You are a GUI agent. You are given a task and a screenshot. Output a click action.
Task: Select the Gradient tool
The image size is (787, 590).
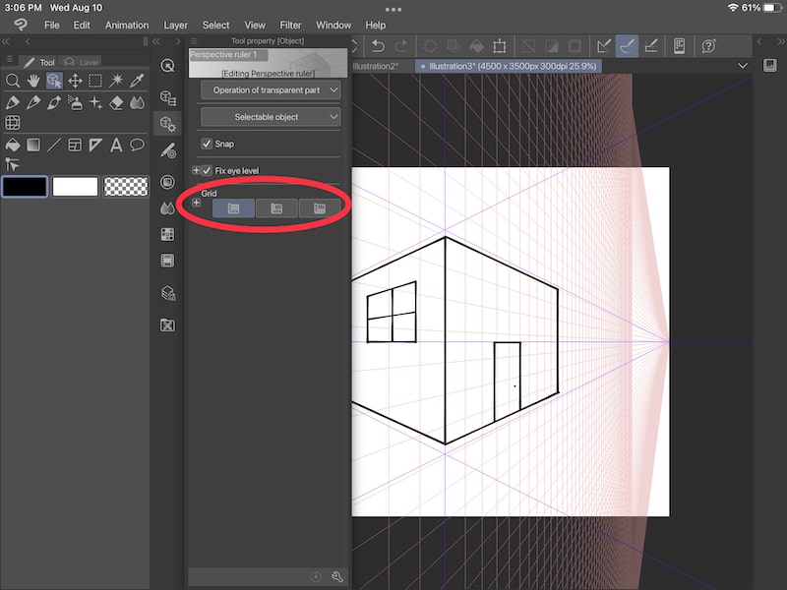click(32, 144)
